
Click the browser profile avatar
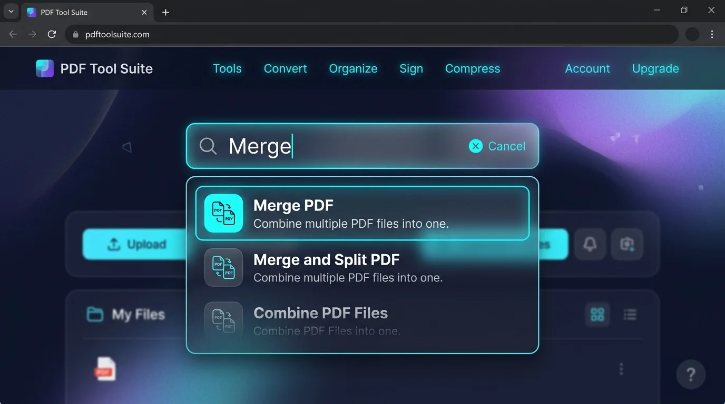pyautogui.click(x=692, y=34)
